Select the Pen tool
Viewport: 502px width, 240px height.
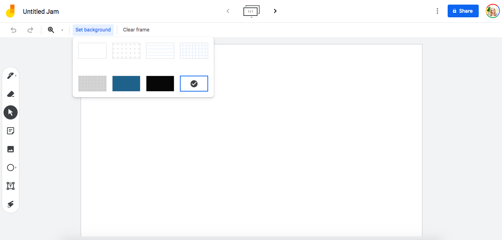(x=10, y=75)
